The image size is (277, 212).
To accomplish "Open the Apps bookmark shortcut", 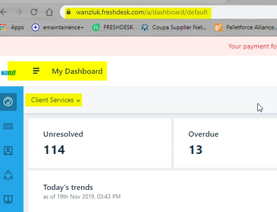I will coord(12,27).
